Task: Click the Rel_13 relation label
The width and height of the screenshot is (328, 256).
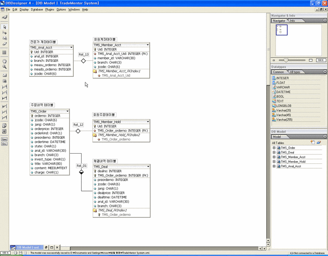Action: point(83,54)
